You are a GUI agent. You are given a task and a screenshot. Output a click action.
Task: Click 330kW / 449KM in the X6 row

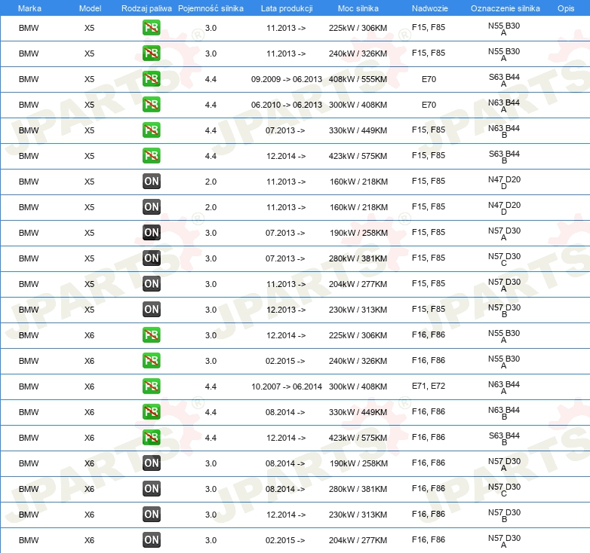358,412
